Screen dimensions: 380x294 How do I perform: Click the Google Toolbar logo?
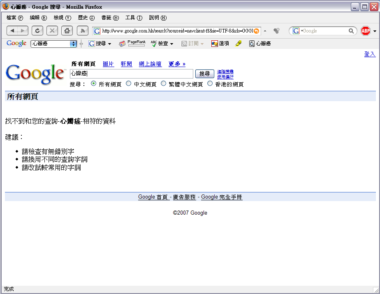[x=16, y=44]
